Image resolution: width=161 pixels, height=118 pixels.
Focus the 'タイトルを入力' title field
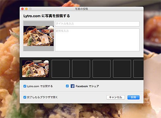click(x=97, y=24)
